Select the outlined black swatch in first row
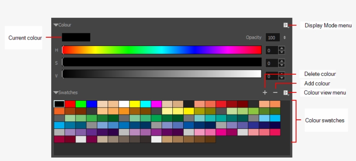The width and height of the screenshot is (356, 161). (59, 104)
